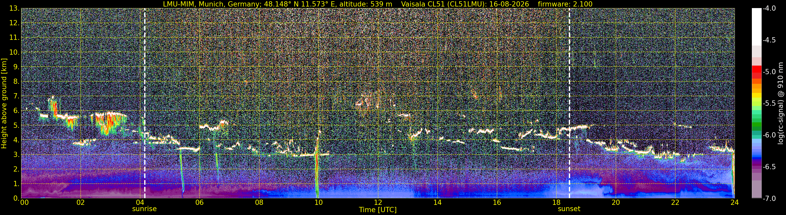
Task: Click the x-axis tick label '18'
Action: point(556,203)
